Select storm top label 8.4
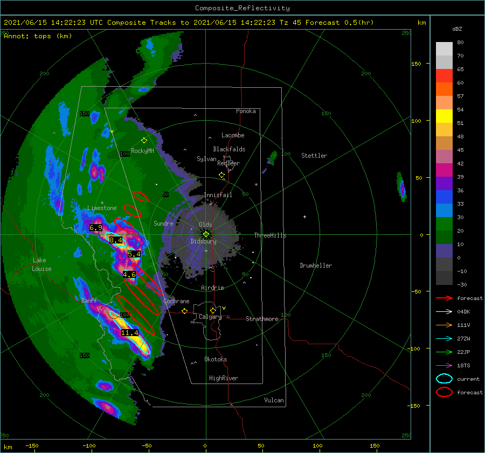Image resolution: width=485 pixels, height=453 pixels. [x=116, y=240]
